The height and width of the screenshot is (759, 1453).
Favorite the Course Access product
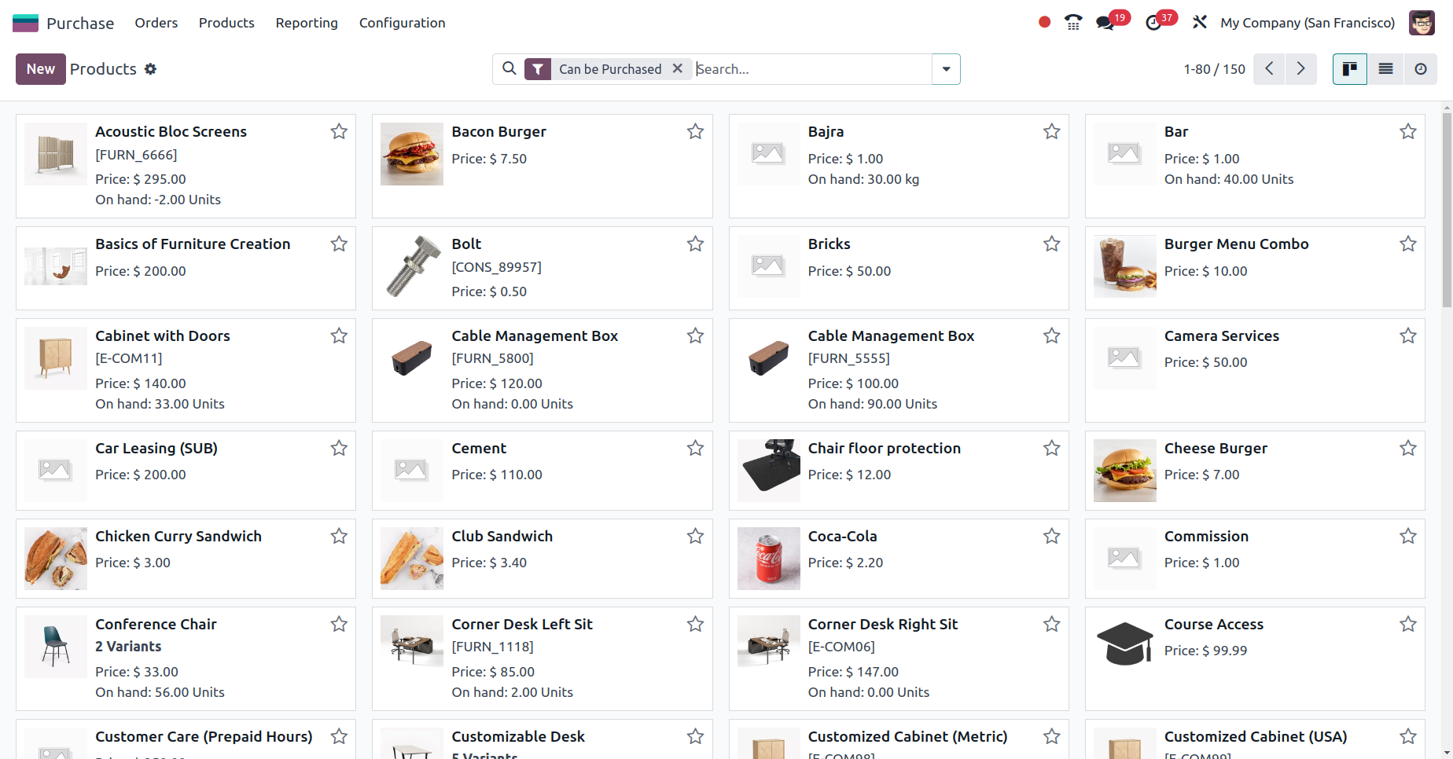click(x=1407, y=624)
